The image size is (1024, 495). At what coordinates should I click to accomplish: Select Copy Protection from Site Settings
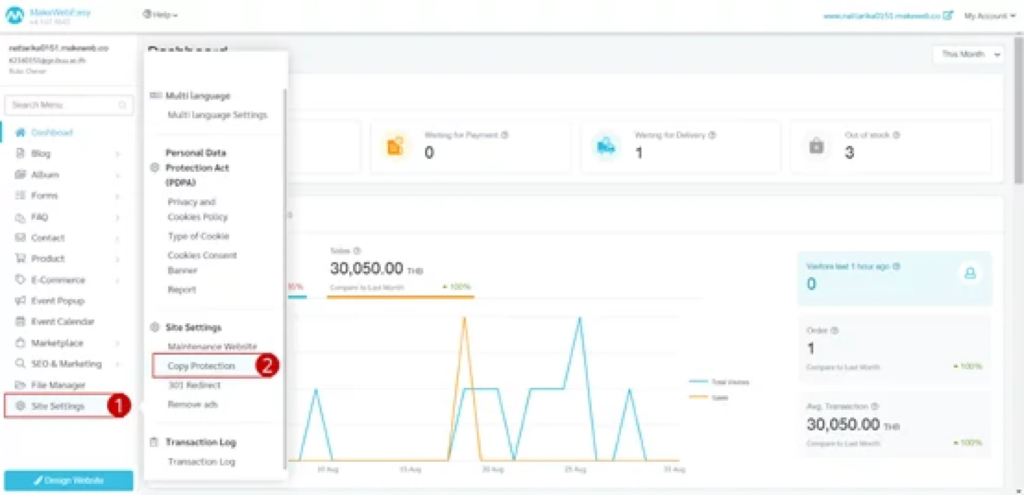coord(201,366)
